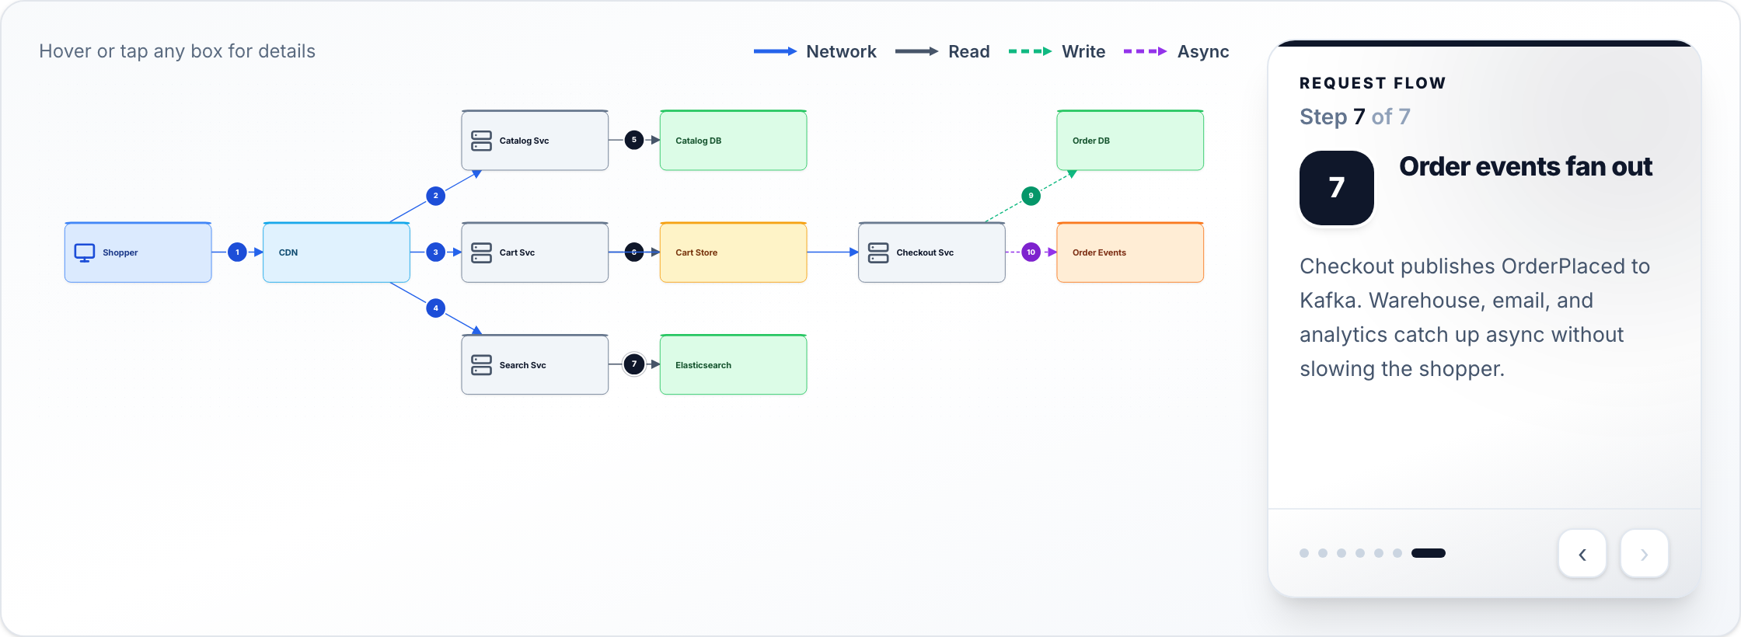Click the monitor icon in the Shopper box
This screenshot has width=1741, height=637.
[x=84, y=252]
